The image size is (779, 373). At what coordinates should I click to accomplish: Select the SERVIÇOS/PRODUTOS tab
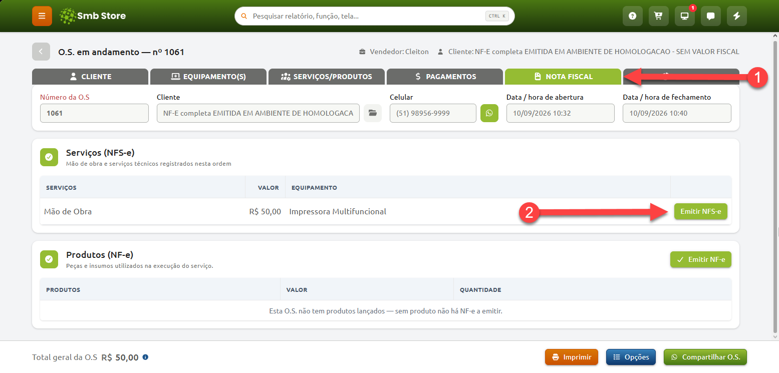[327, 77]
